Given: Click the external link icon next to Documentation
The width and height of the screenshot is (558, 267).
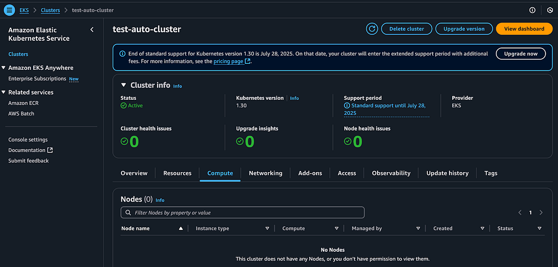Looking at the screenshot, I should [x=50, y=150].
